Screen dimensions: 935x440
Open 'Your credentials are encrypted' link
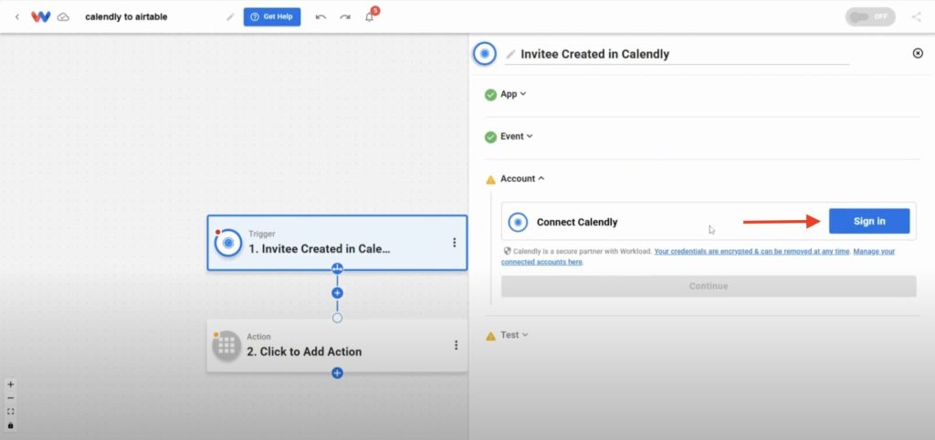point(751,252)
